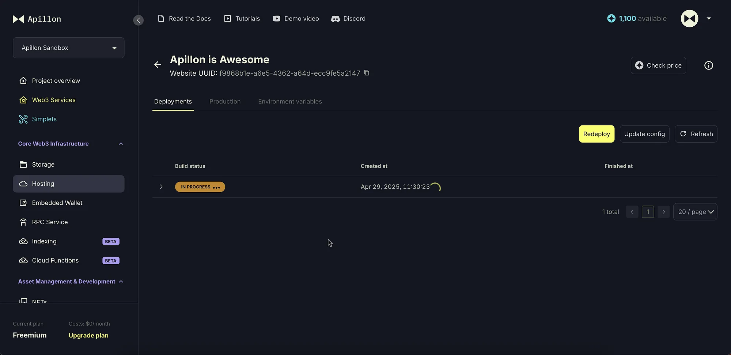Click the Check price button
Screen dimensions: 731x355
point(658,65)
